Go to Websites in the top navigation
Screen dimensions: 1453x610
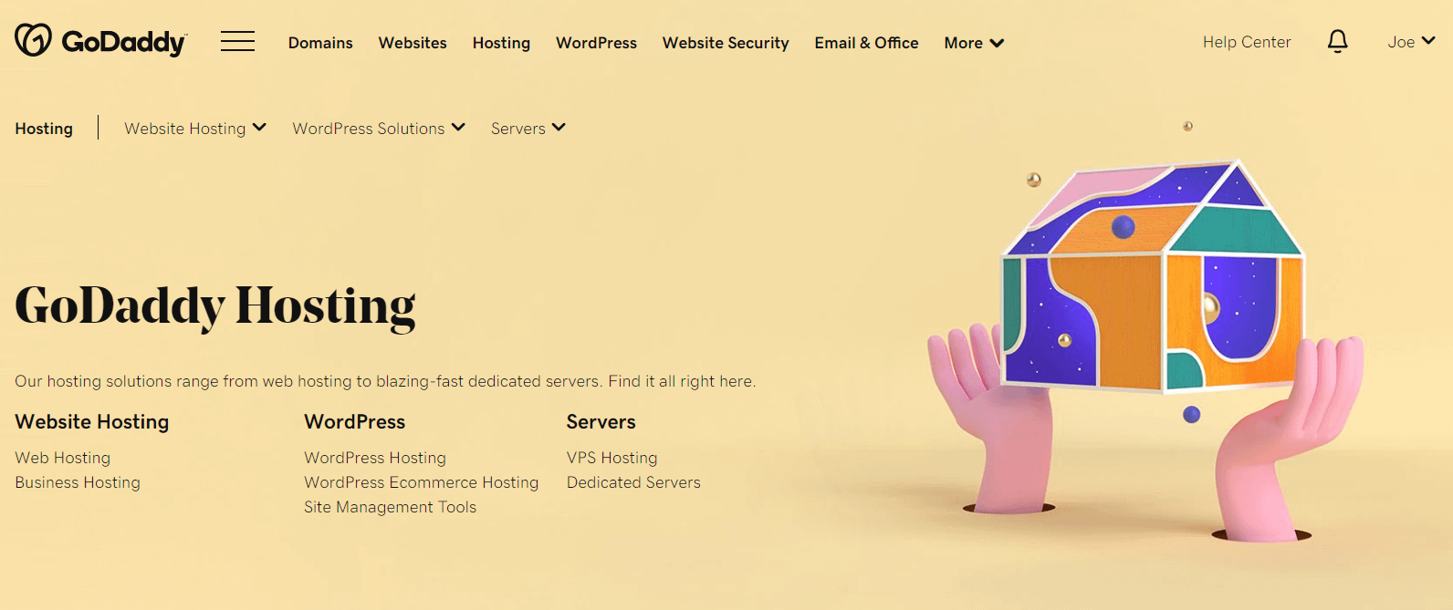tap(413, 43)
